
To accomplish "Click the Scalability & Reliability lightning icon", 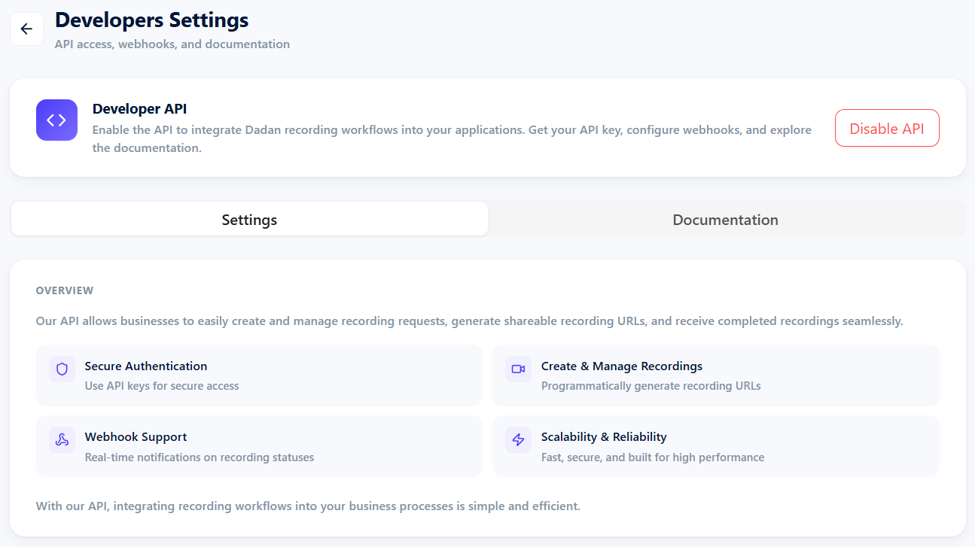I will 518,439.
